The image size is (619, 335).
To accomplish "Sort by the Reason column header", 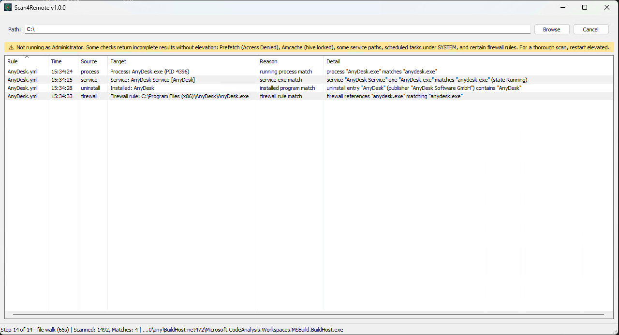I will tap(291, 61).
